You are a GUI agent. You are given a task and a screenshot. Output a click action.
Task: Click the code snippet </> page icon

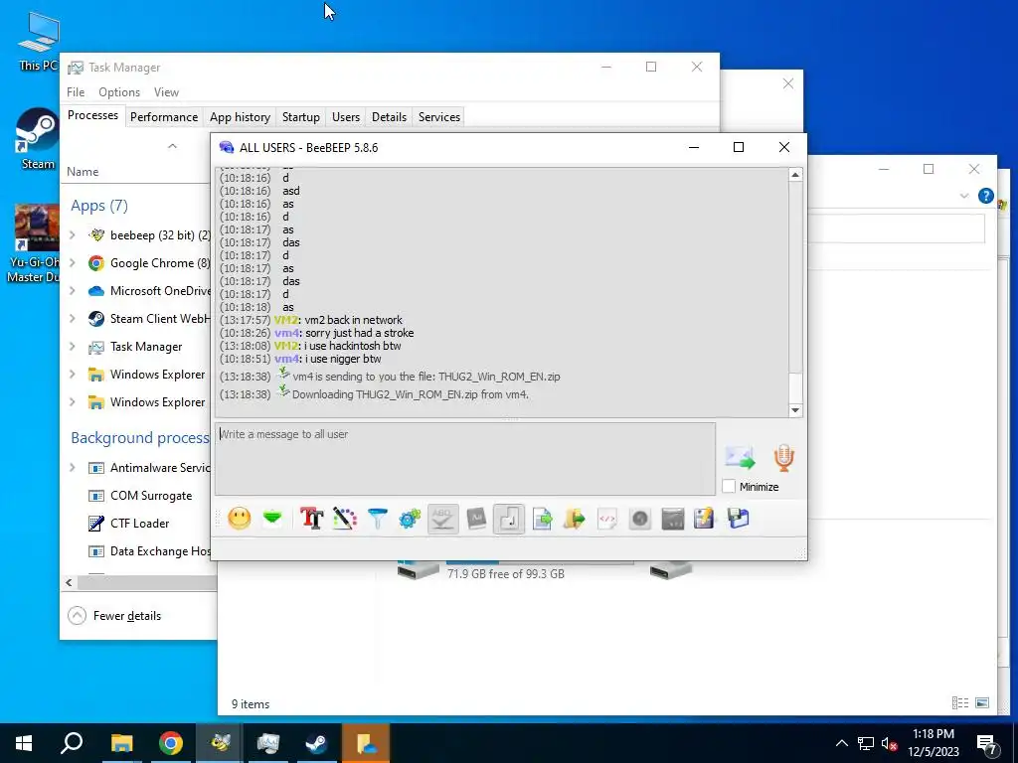tap(607, 519)
